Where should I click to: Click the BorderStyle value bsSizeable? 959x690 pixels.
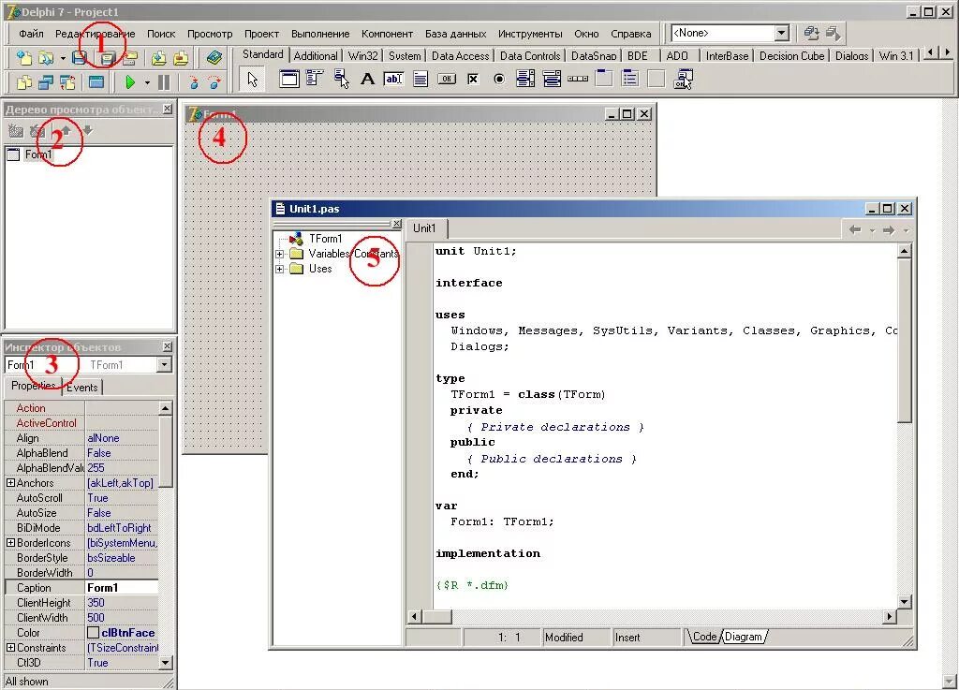122,558
